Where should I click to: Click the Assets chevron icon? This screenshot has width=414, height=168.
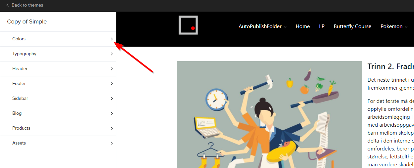coord(112,143)
